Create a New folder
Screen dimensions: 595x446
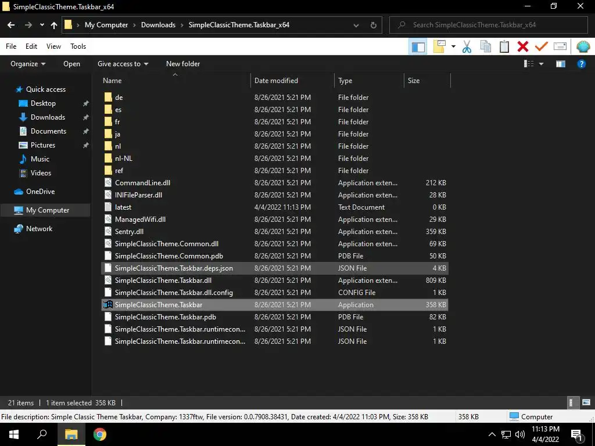(183, 64)
